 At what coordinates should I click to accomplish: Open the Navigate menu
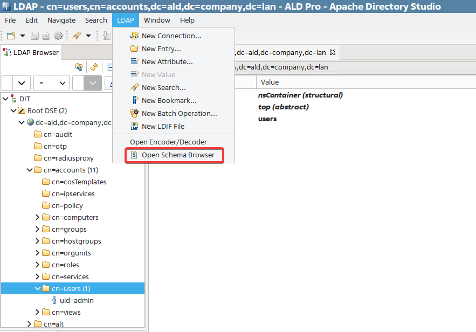(61, 20)
